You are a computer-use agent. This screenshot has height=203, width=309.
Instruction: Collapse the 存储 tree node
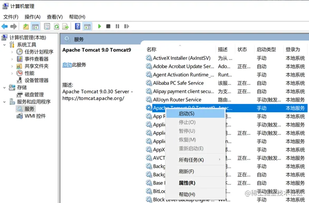tap(5, 88)
